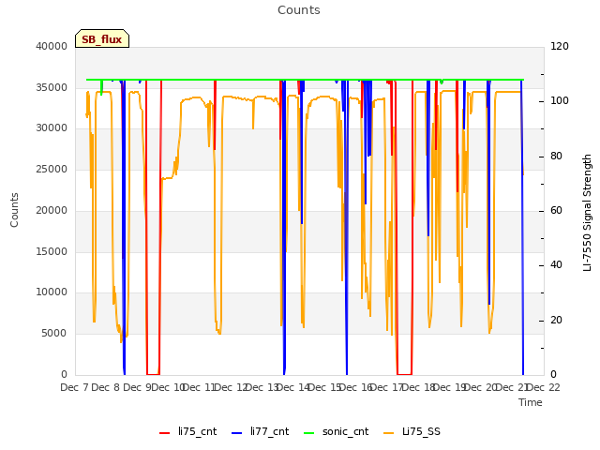The width and height of the screenshot is (600, 450).
Task: Click the 'Dec 8' x-axis label
Action: pyautogui.click(x=106, y=387)
